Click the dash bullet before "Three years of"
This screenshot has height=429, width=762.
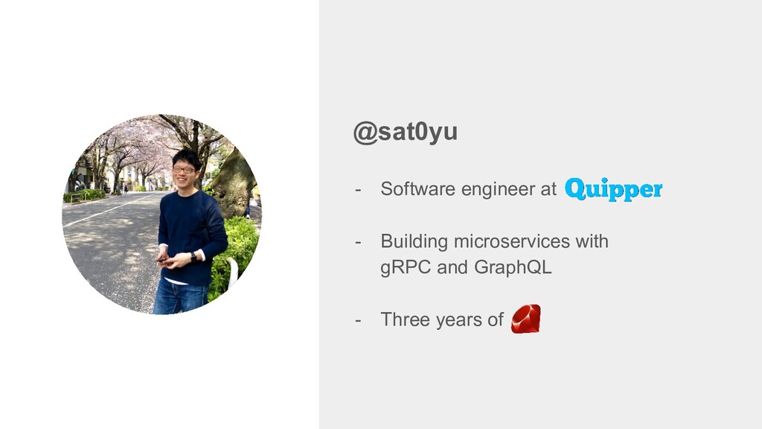tap(358, 320)
